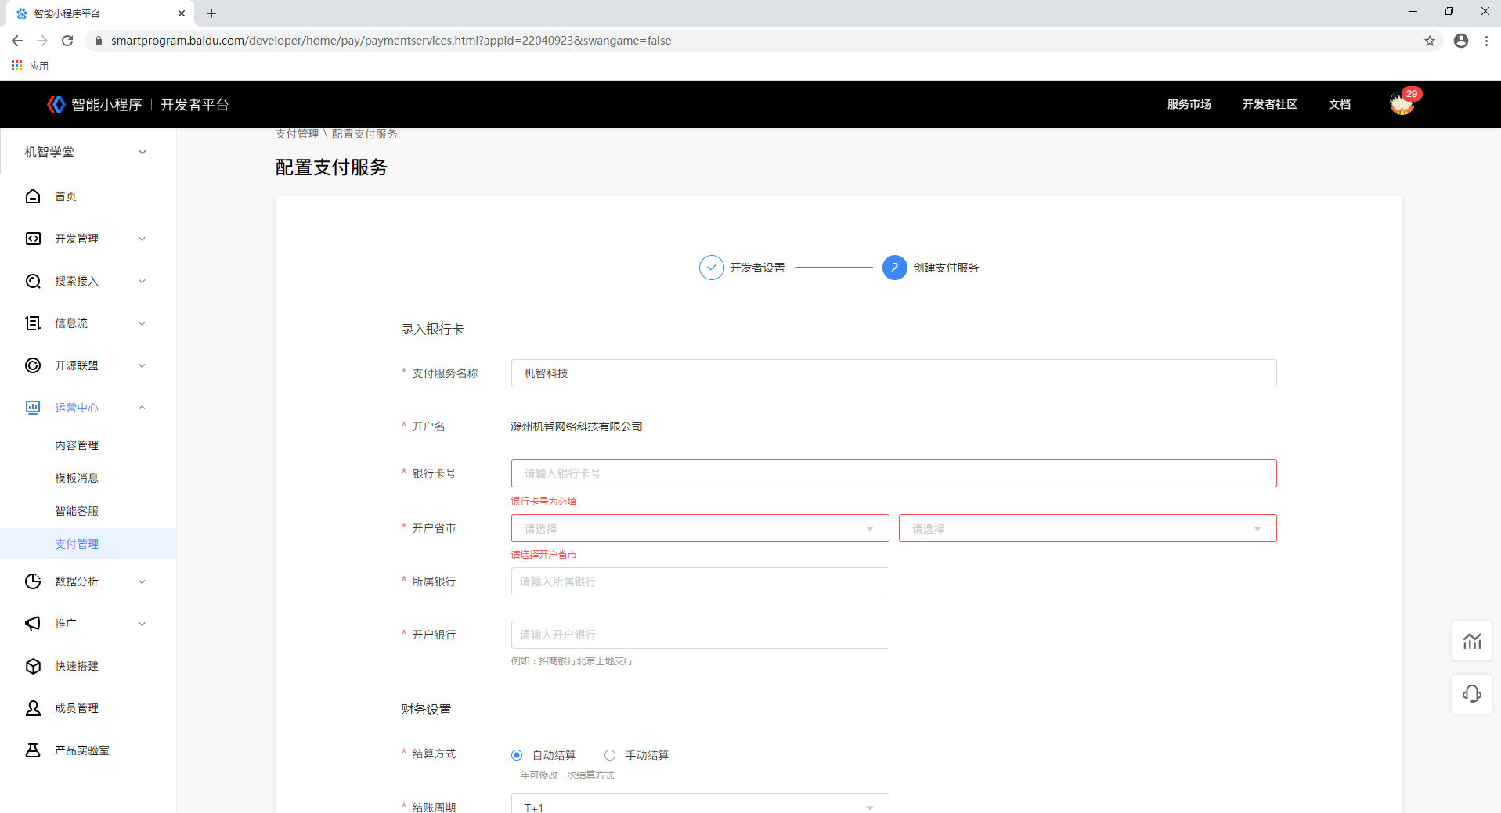
Task: Open the 开户省市 province dropdown
Action: tap(700, 528)
